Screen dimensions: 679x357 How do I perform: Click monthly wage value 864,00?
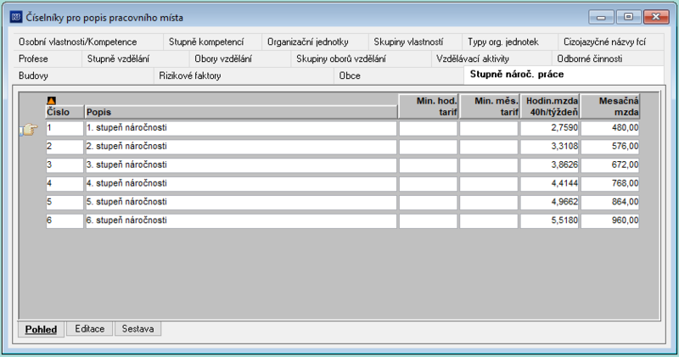click(610, 203)
